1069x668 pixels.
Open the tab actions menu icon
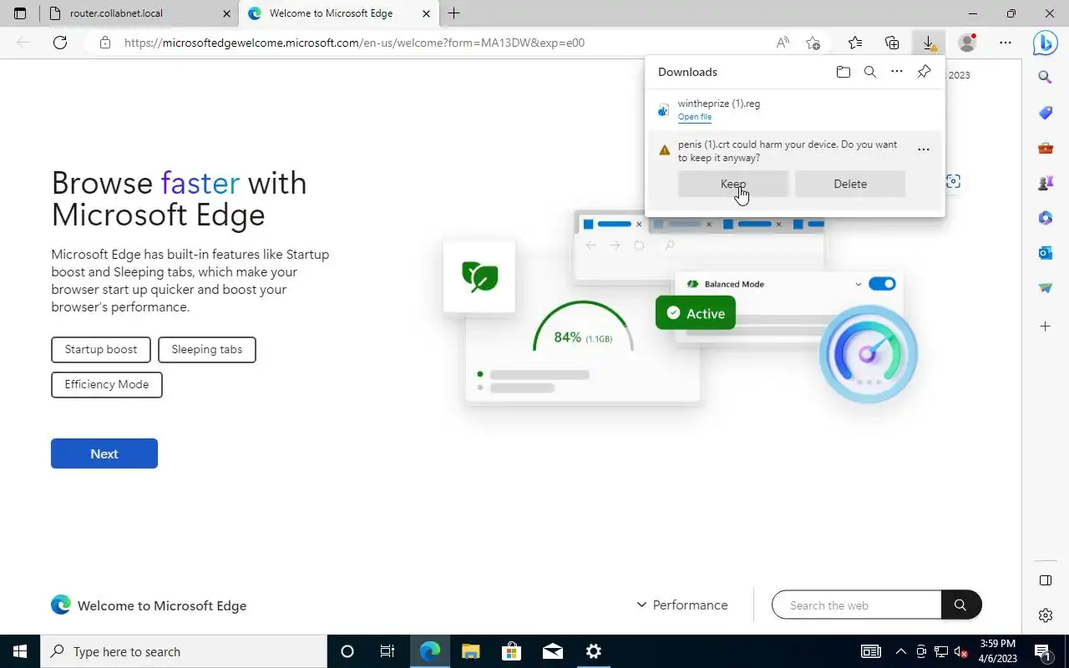[20, 13]
